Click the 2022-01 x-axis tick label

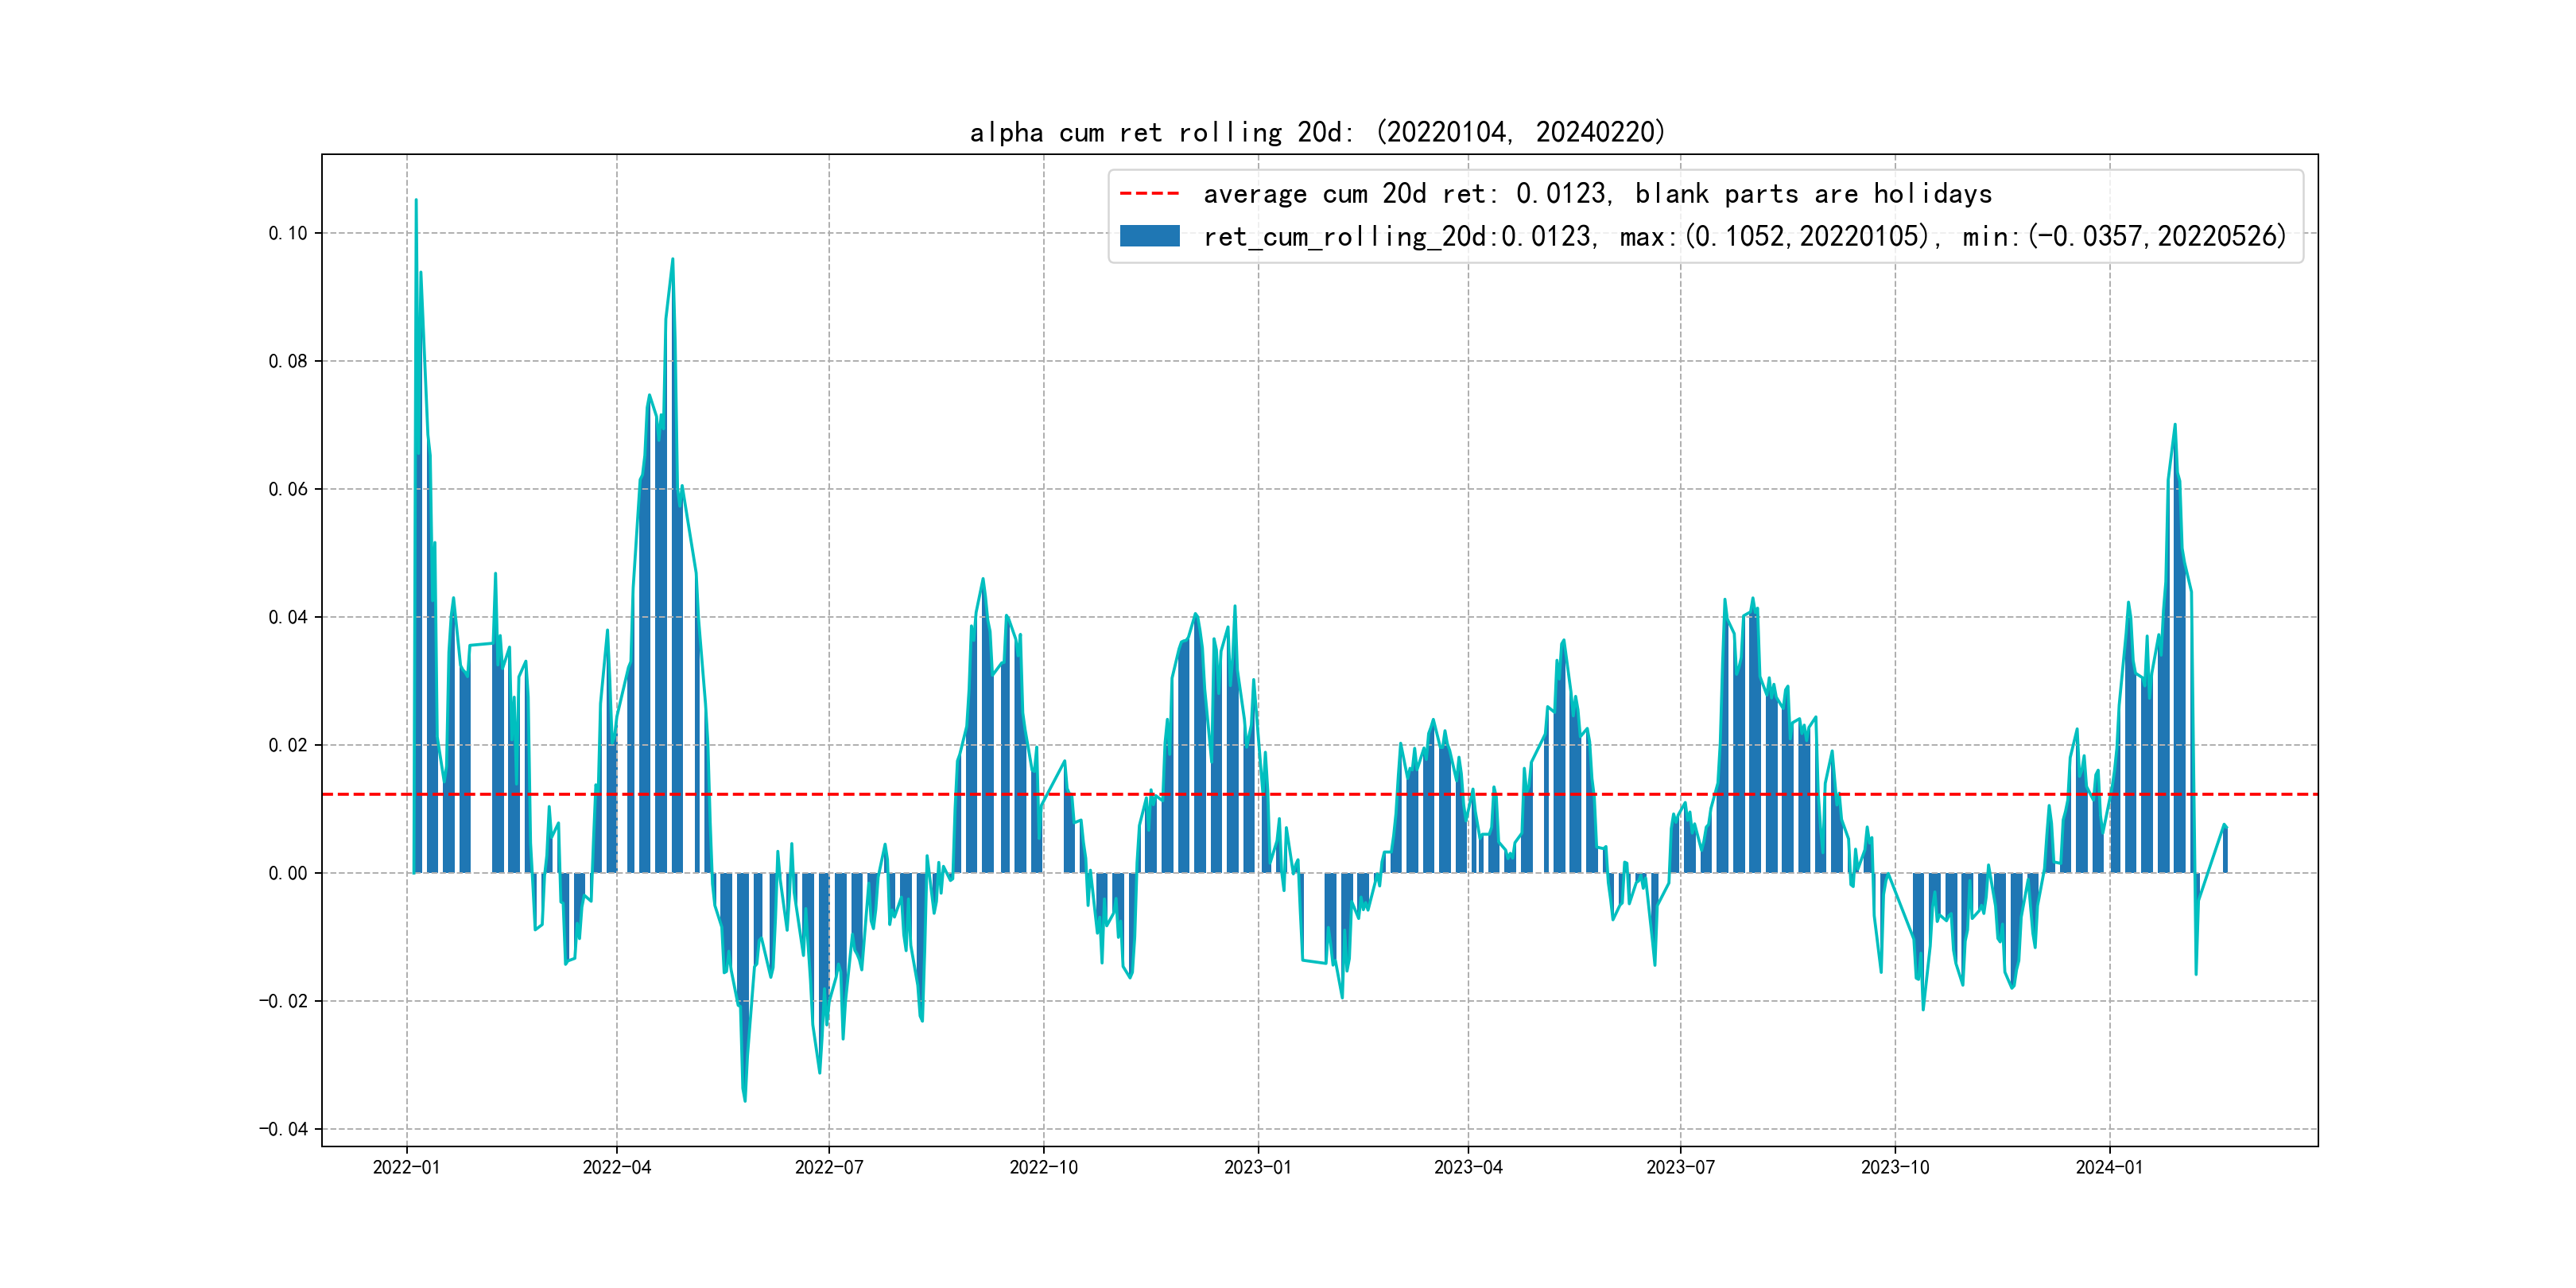(406, 1167)
